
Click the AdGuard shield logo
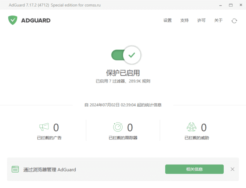[13, 20]
